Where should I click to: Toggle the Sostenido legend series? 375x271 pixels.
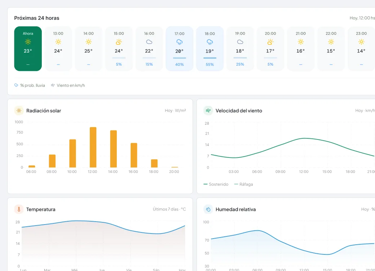tap(216, 184)
